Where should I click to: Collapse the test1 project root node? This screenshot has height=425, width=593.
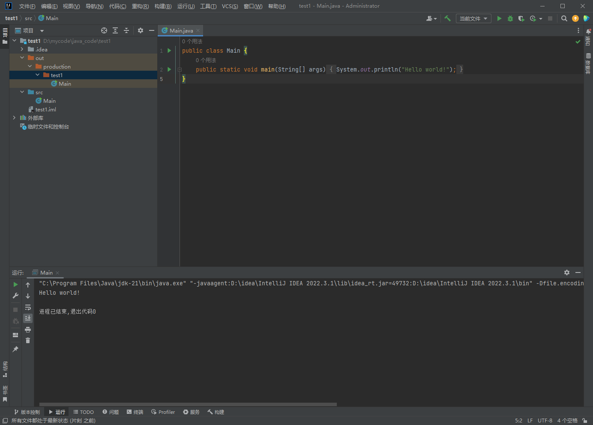[14, 41]
